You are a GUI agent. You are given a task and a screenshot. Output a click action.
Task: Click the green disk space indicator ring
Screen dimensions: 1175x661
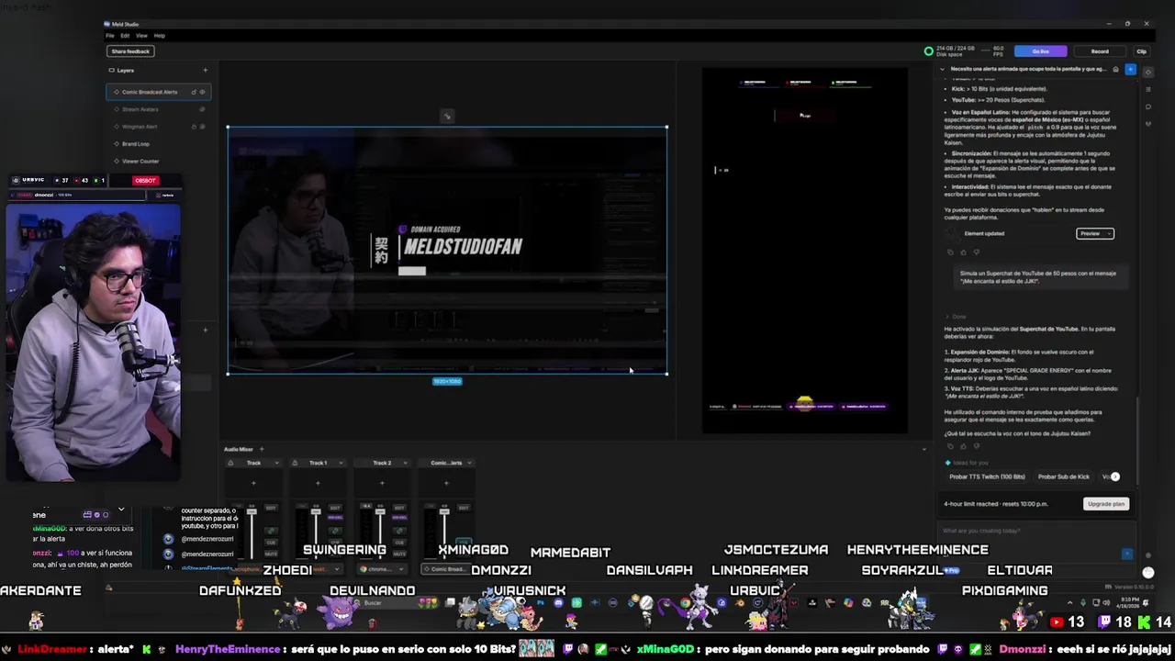[928, 51]
